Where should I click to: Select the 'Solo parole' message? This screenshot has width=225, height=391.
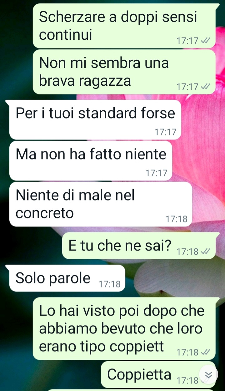(67, 278)
